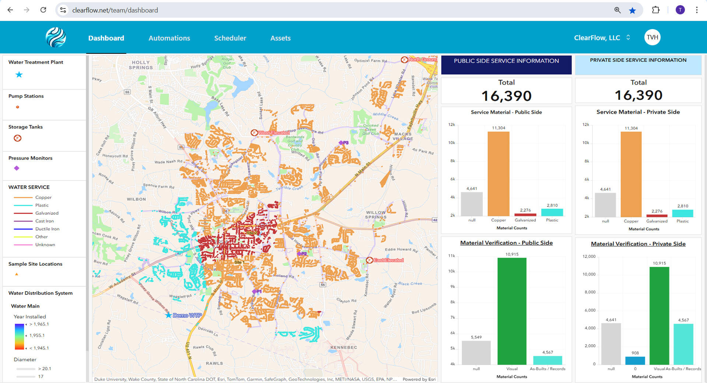The width and height of the screenshot is (707, 383).
Task: Click the Other yellow line legend entry
Action: pyautogui.click(x=31, y=237)
